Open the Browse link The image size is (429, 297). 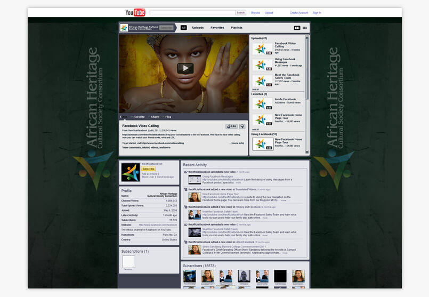tap(256, 13)
